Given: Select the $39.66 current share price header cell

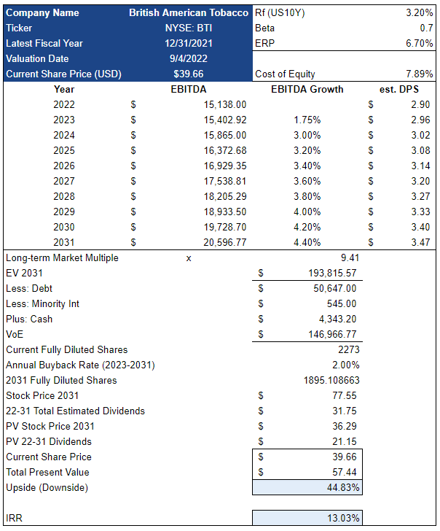Looking at the screenshot, I should click(x=189, y=74).
